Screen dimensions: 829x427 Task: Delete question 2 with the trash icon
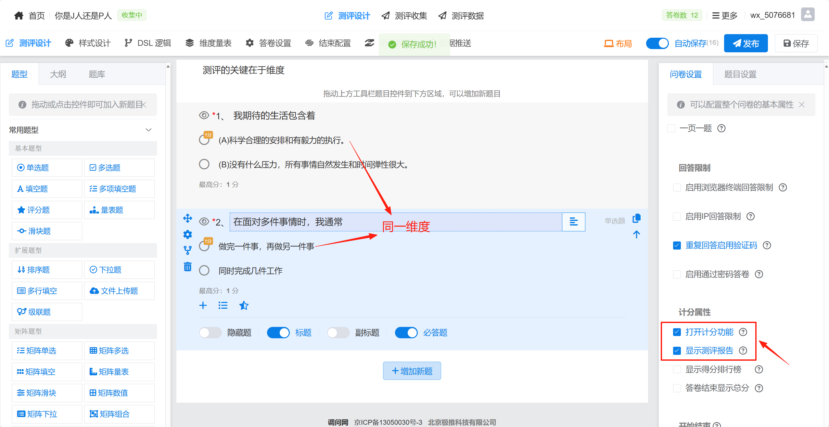187,267
